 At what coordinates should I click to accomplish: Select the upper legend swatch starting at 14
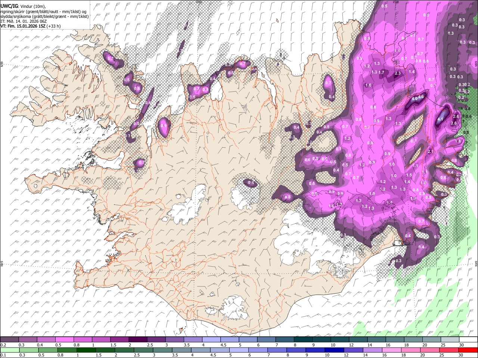pos(377,340)
